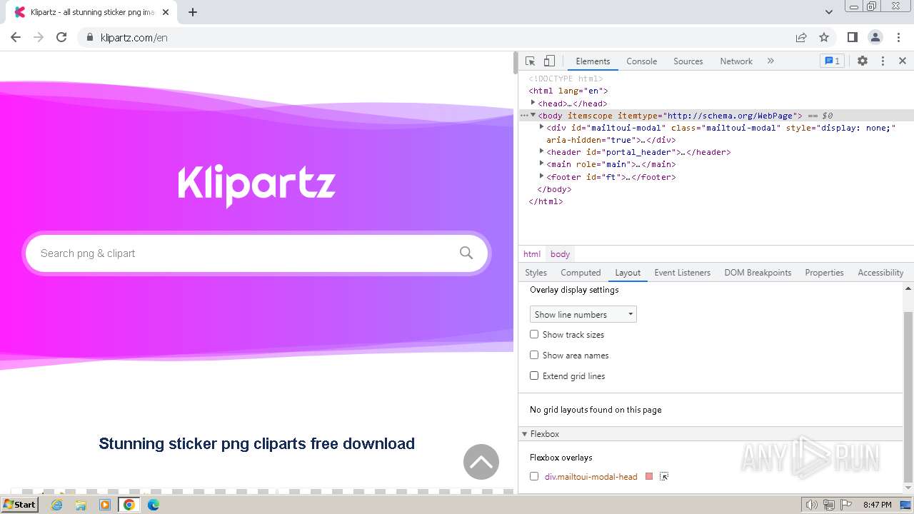This screenshot has height=514, width=914.
Task: Open the Accessibility pane tab
Action: click(880, 273)
